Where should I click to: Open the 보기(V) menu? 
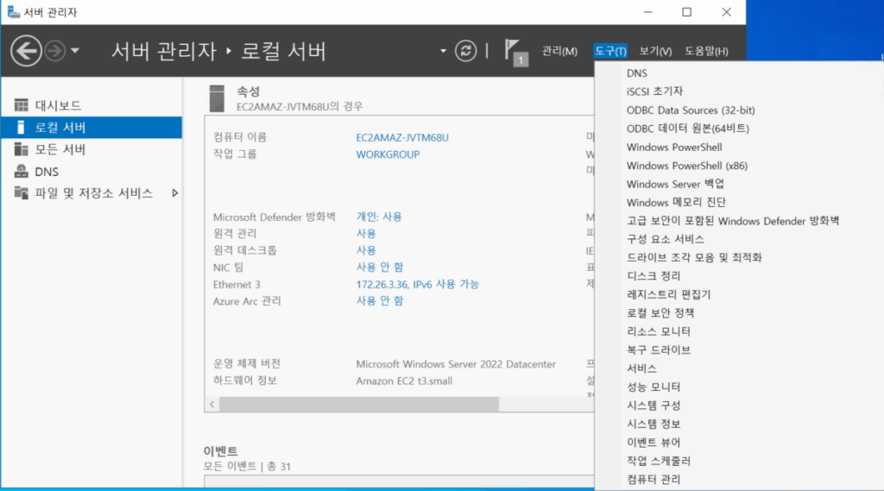[655, 51]
